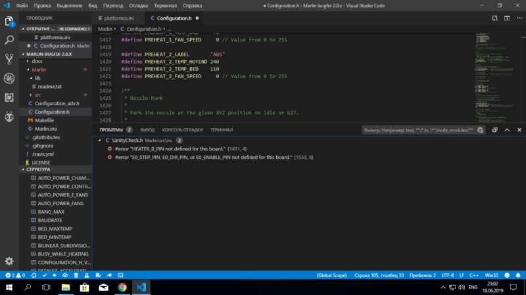Split the editor to the right
The width and height of the screenshot is (526, 295).
507,18
